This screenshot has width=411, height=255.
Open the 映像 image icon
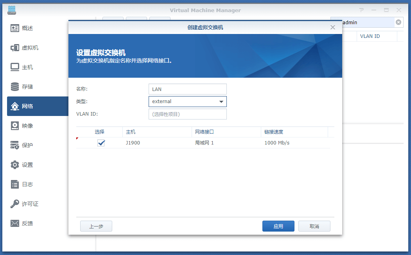pos(15,126)
